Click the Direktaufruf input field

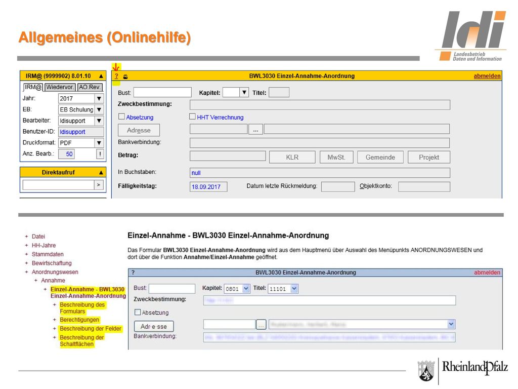click(x=59, y=185)
